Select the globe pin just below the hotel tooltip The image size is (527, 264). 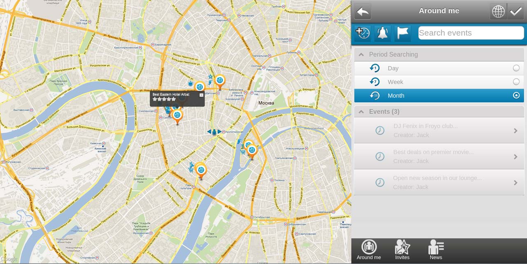pos(177,117)
